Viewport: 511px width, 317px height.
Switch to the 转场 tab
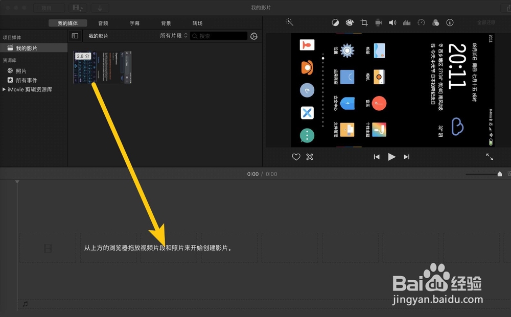pos(197,22)
